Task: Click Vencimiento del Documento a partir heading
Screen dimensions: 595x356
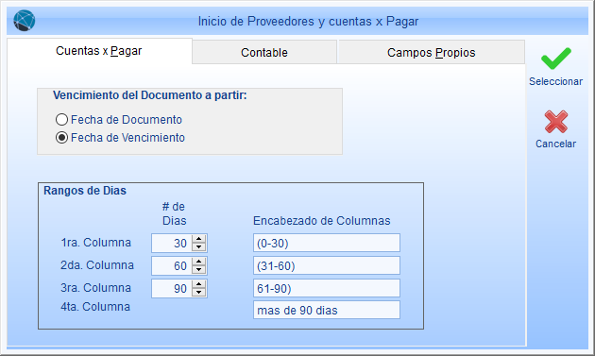Action: click(149, 95)
